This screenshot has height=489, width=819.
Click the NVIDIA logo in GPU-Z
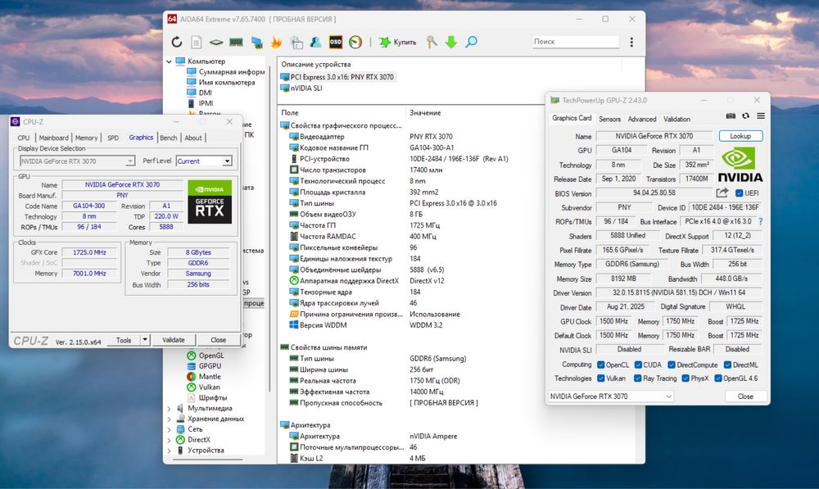[x=740, y=165]
